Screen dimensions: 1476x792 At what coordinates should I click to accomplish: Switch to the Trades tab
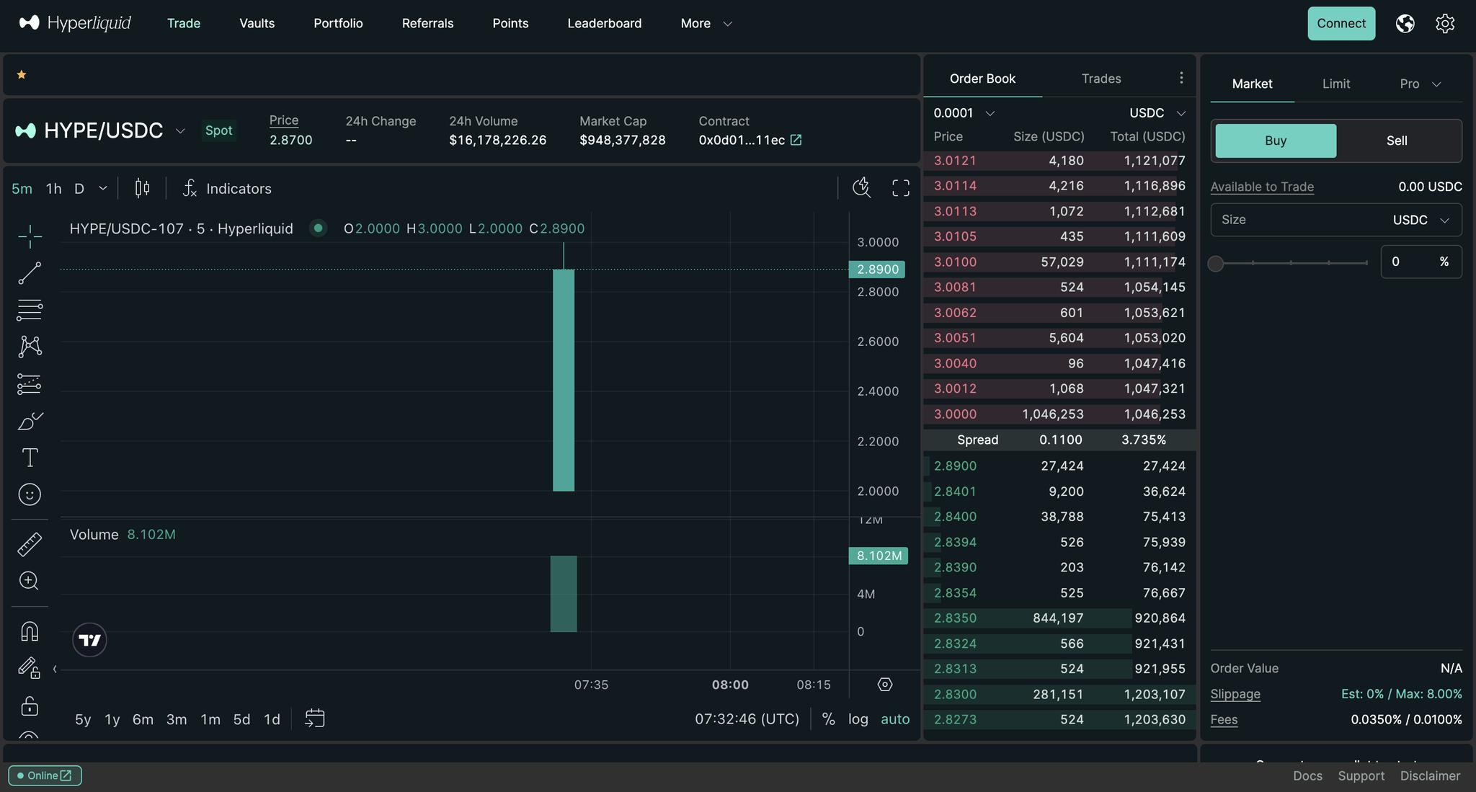pyautogui.click(x=1101, y=79)
